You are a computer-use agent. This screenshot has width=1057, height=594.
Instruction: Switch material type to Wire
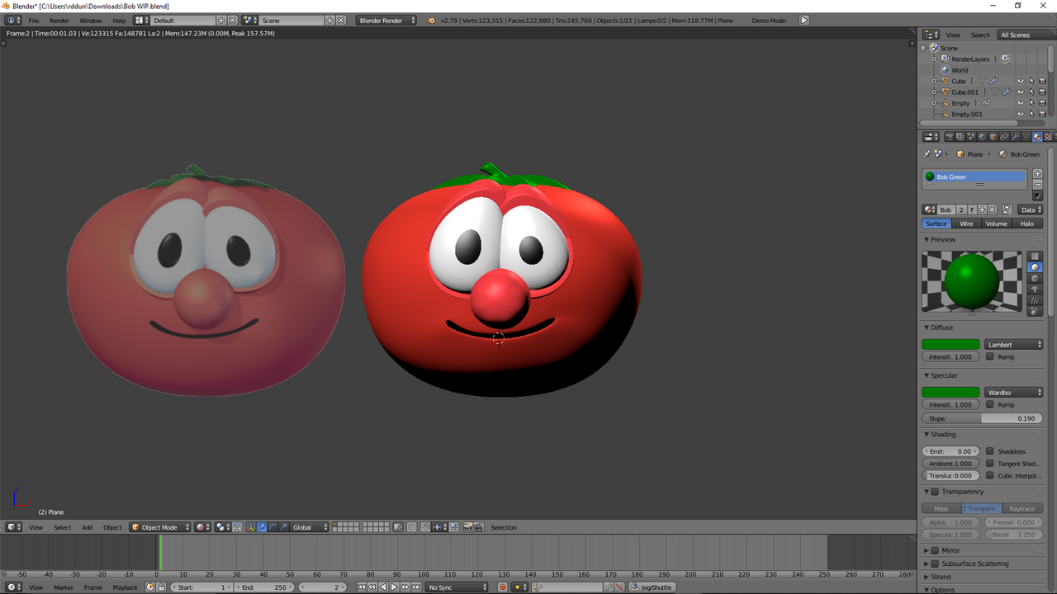coord(966,224)
